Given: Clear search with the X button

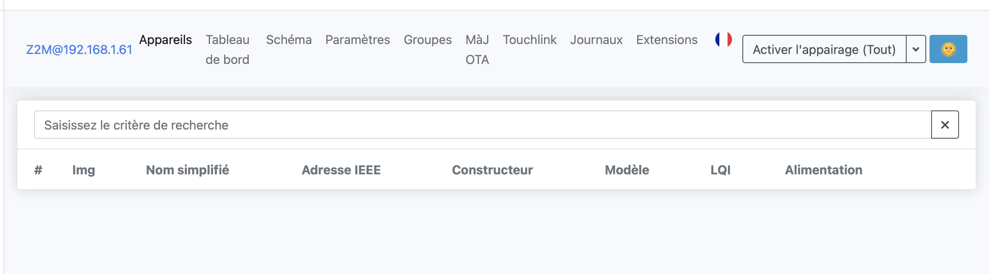Looking at the screenshot, I should coord(945,125).
